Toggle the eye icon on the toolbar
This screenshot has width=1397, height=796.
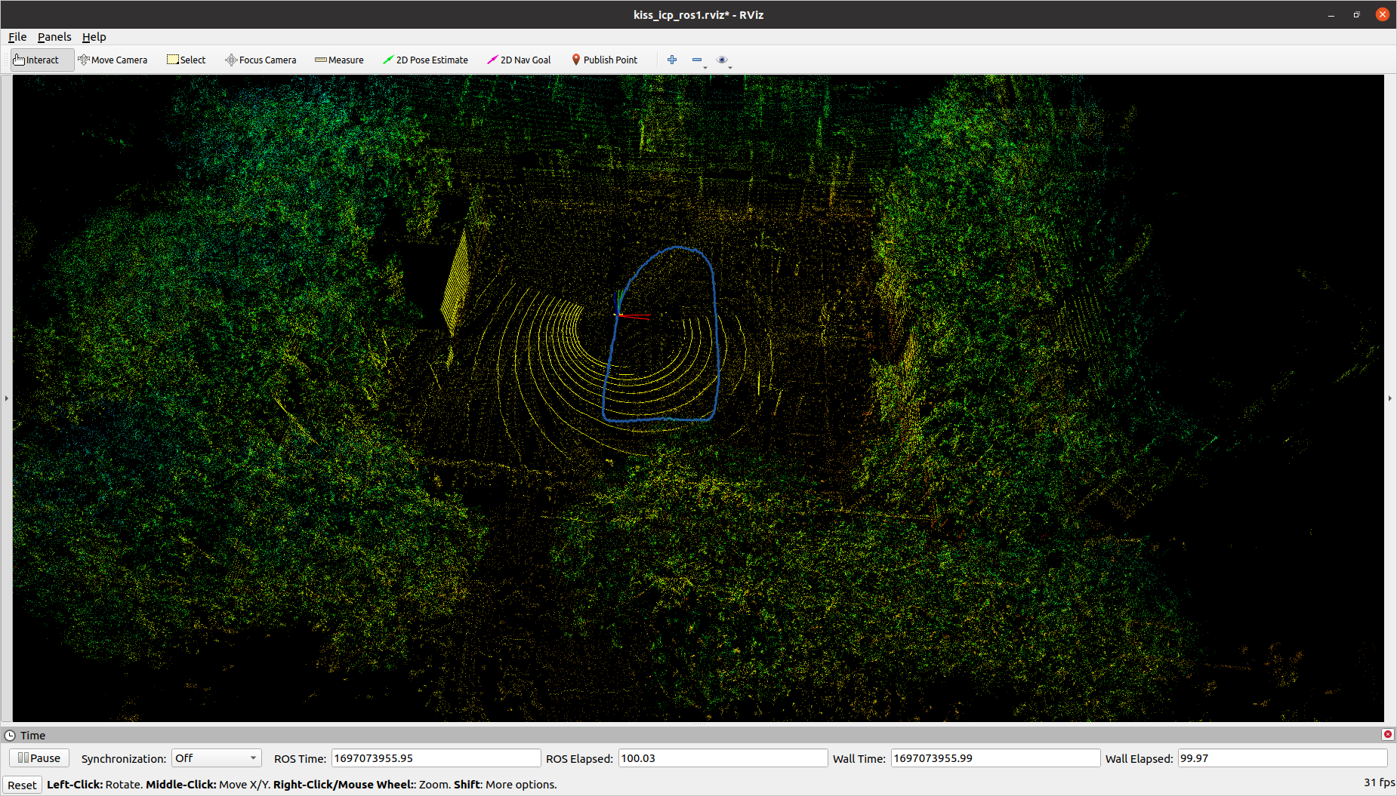[723, 60]
